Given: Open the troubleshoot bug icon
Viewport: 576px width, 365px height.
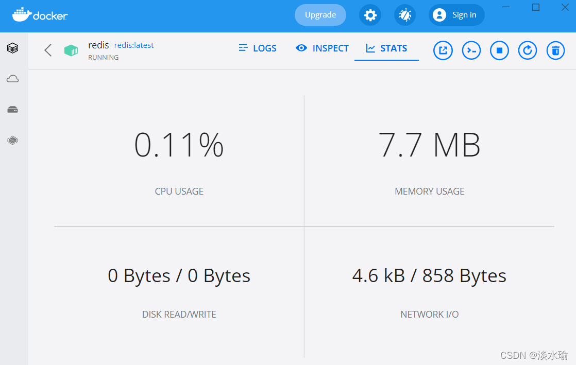Looking at the screenshot, I should coord(405,15).
